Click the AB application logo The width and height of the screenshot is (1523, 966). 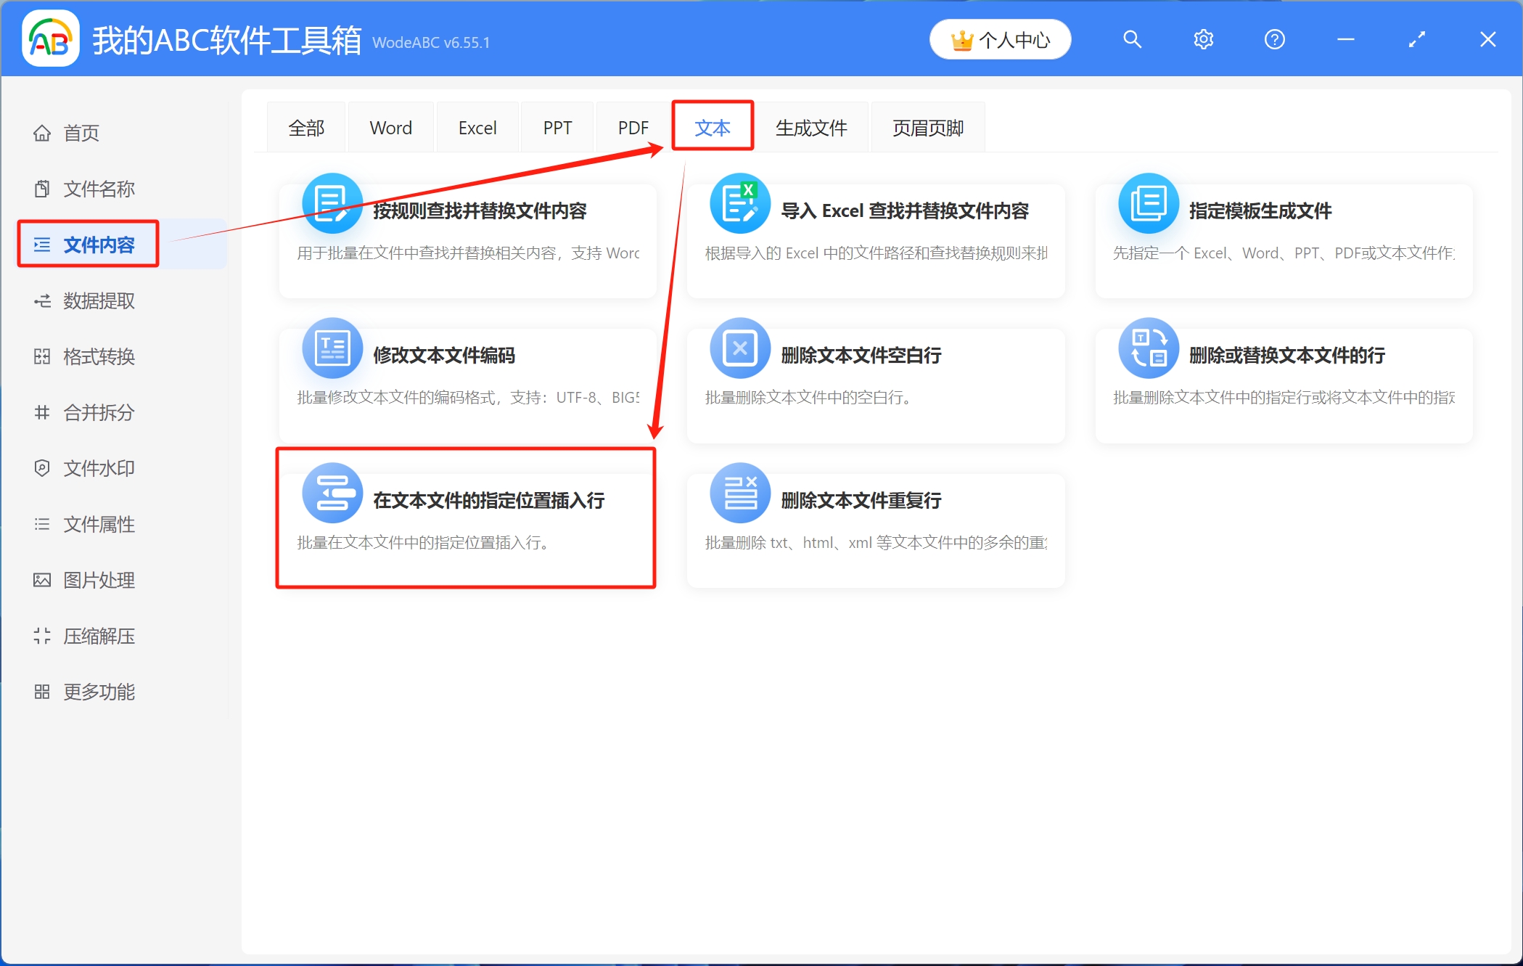pos(49,39)
